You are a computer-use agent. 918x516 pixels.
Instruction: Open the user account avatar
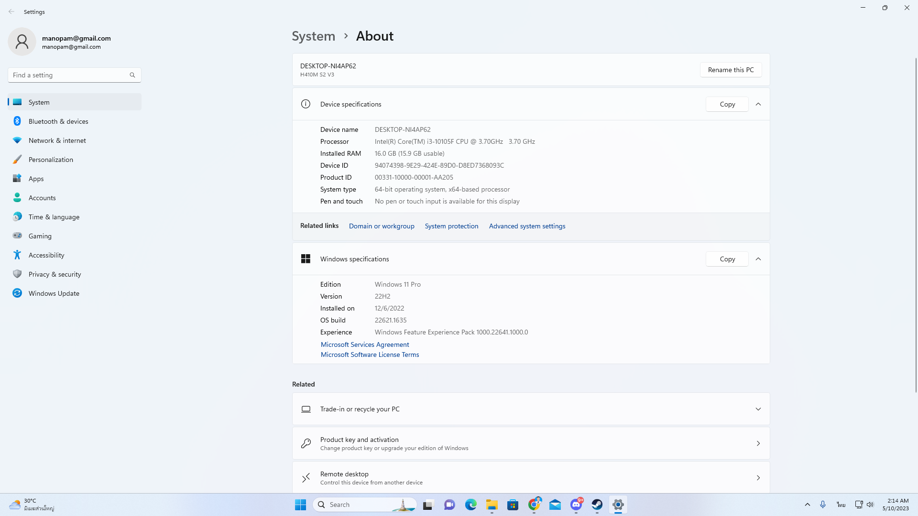[22, 42]
